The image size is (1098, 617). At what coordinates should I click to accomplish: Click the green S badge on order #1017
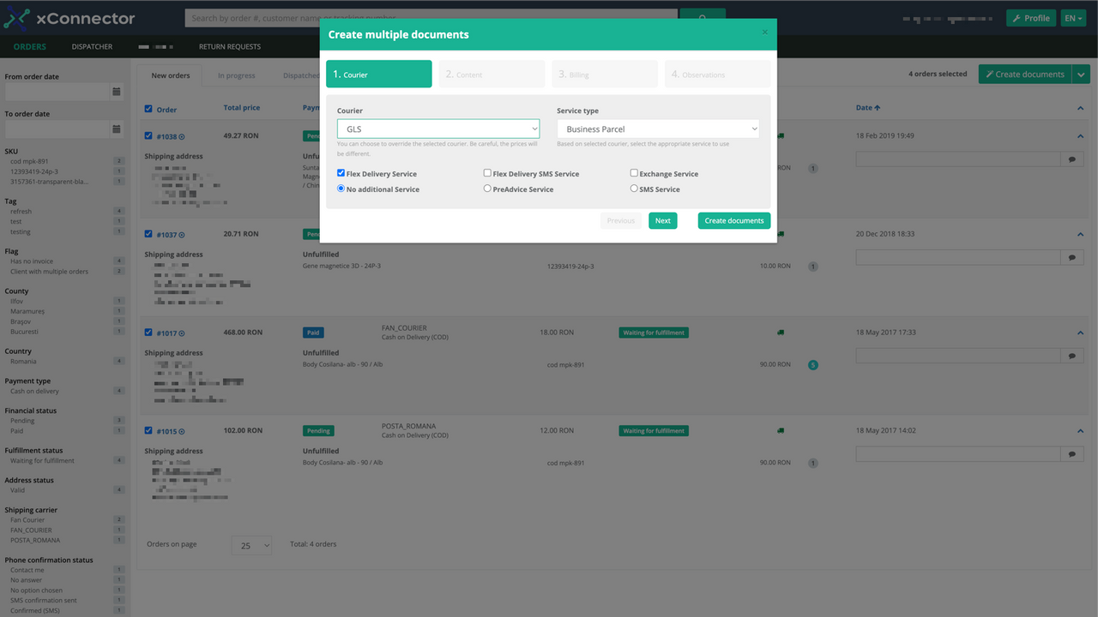[x=812, y=364]
